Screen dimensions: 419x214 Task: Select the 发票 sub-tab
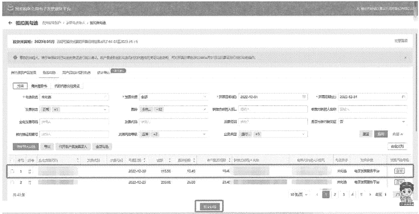pyautogui.click(x=20, y=86)
